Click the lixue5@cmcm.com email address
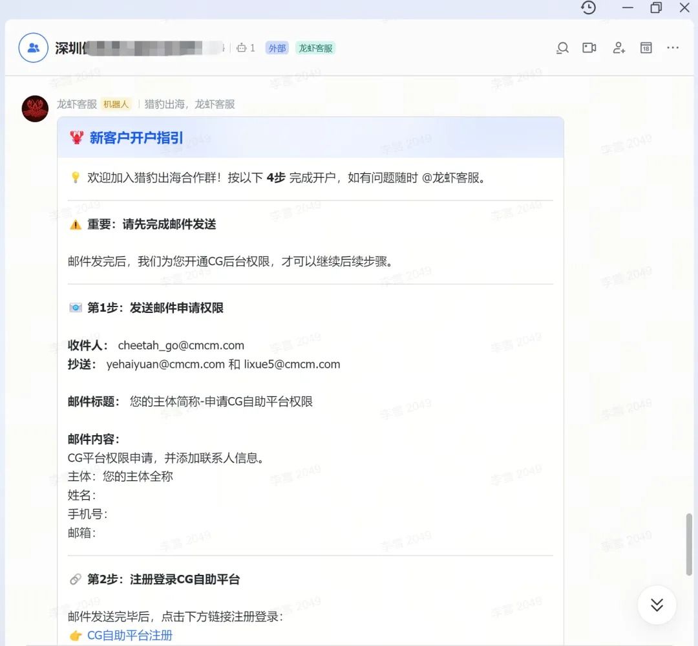 tap(292, 365)
